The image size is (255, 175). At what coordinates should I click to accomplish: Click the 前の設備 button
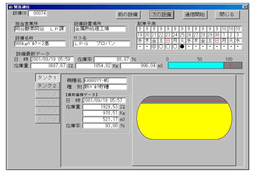(x=128, y=15)
